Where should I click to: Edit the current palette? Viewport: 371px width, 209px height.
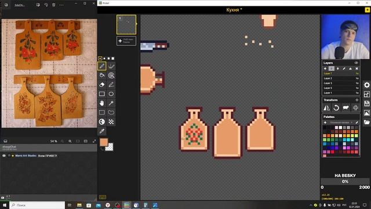[x=357, y=122]
